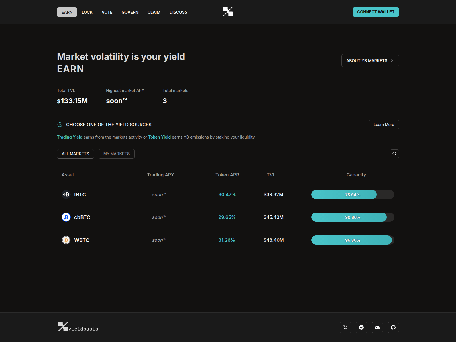Image resolution: width=456 pixels, height=342 pixels.
Task: Click the Yield Basis logo in header
Action: 228,12
